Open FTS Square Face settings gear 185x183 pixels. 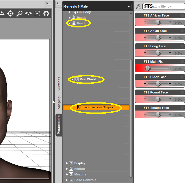[182, 108]
